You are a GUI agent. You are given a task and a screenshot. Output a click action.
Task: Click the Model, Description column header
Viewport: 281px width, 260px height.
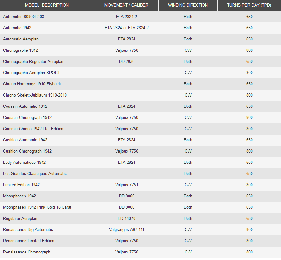pyautogui.click(x=47, y=5)
